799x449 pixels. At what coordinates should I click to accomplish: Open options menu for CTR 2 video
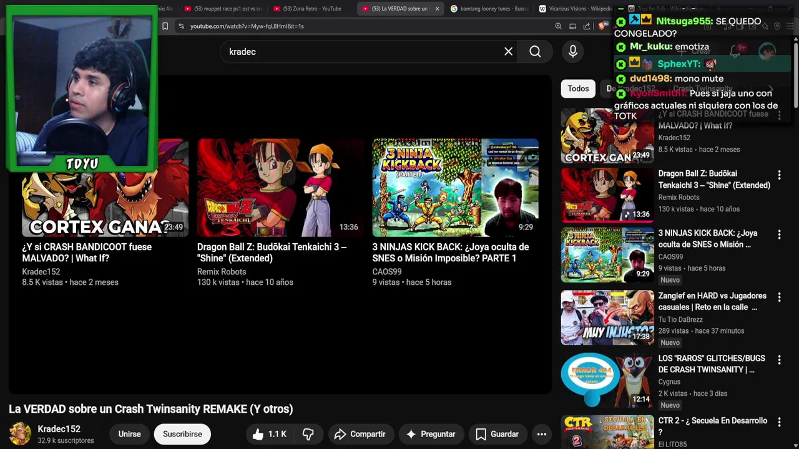pyautogui.click(x=779, y=422)
